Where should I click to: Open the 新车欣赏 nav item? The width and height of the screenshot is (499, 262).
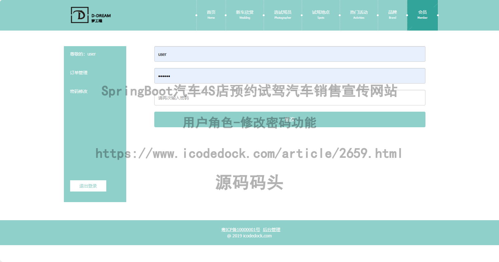[x=245, y=15]
